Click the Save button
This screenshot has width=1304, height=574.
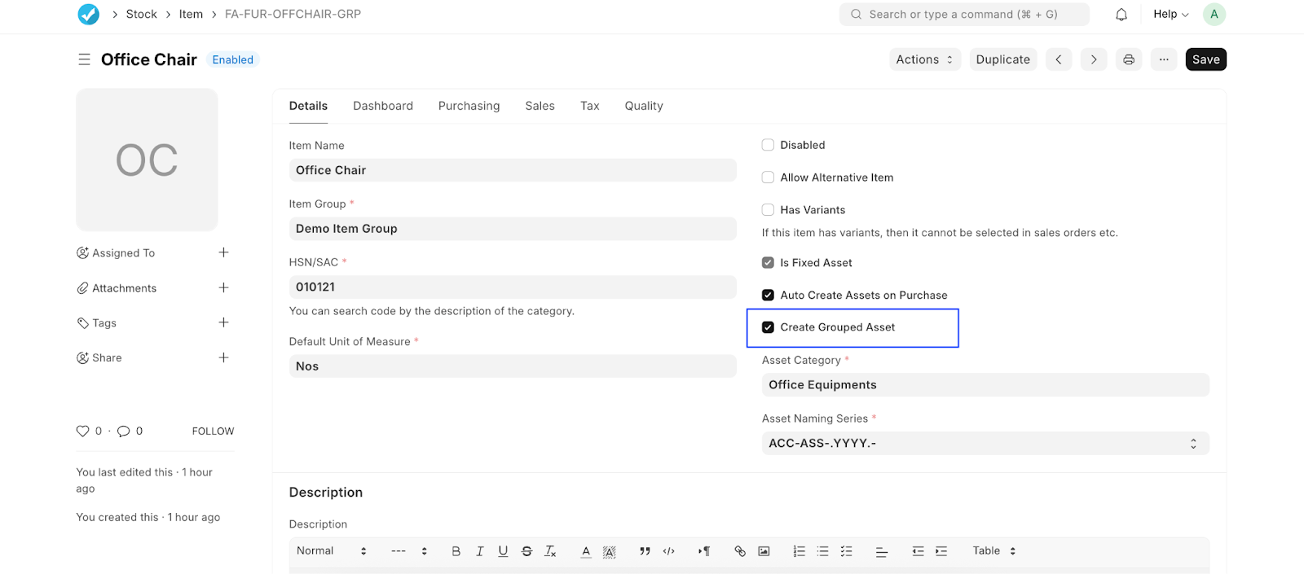pos(1205,59)
